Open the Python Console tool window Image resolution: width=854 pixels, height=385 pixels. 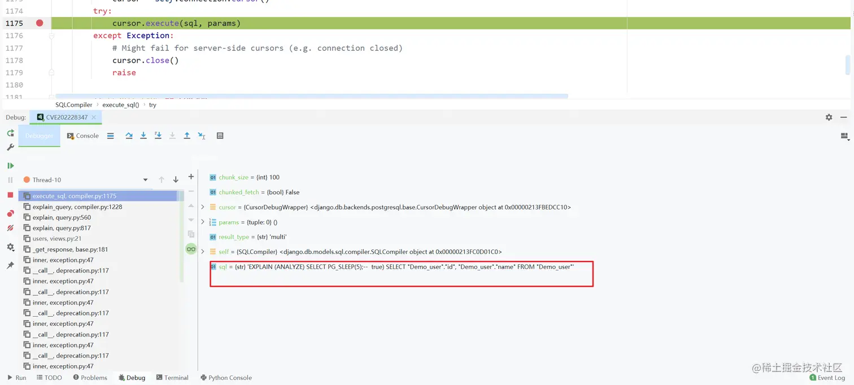click(226, 378)
